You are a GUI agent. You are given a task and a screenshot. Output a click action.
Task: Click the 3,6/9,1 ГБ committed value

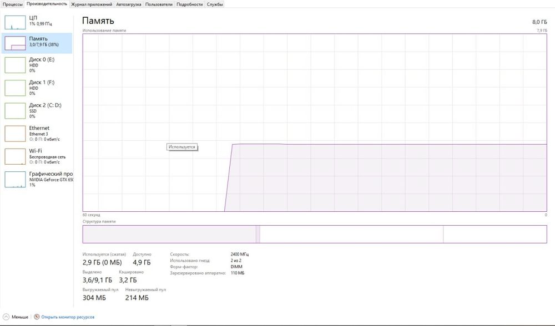point(97,280)
